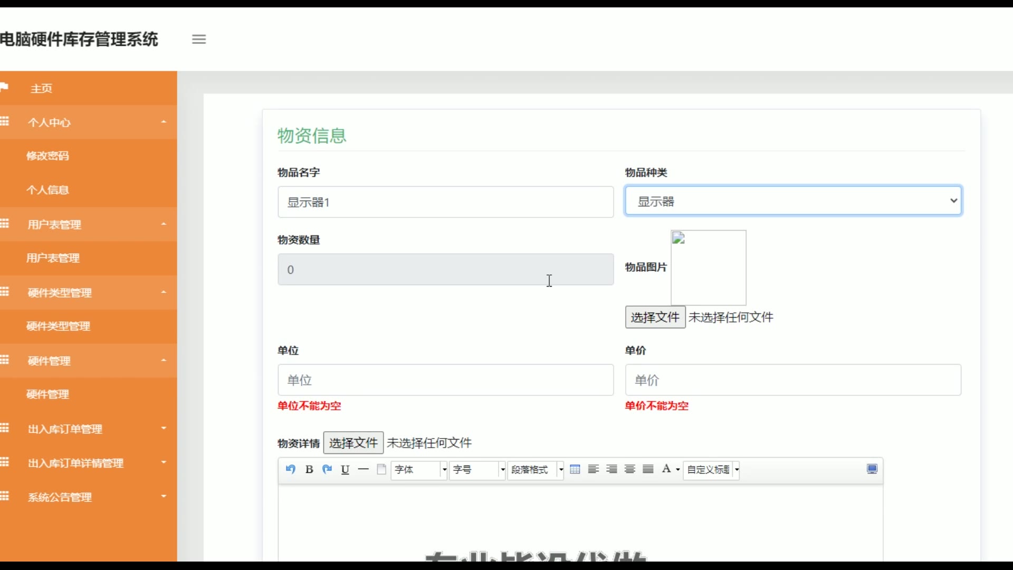Insert a horizontal line in the editor
Viewport: 1013px width, 570px height.
pyautogui.click(x=364, y=469)
